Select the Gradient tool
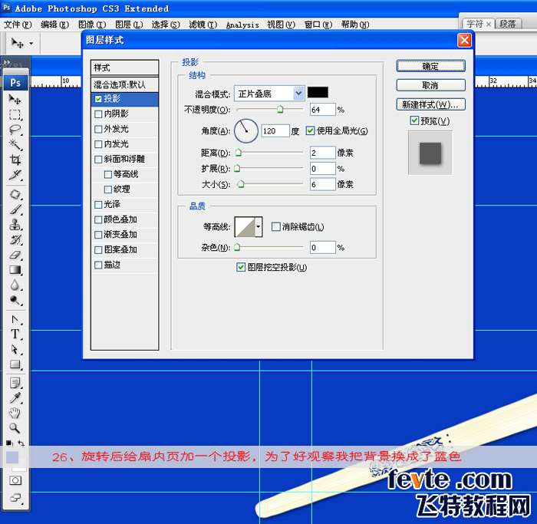The width and height of the screenshot is (537, 524). tap(15, 270)
